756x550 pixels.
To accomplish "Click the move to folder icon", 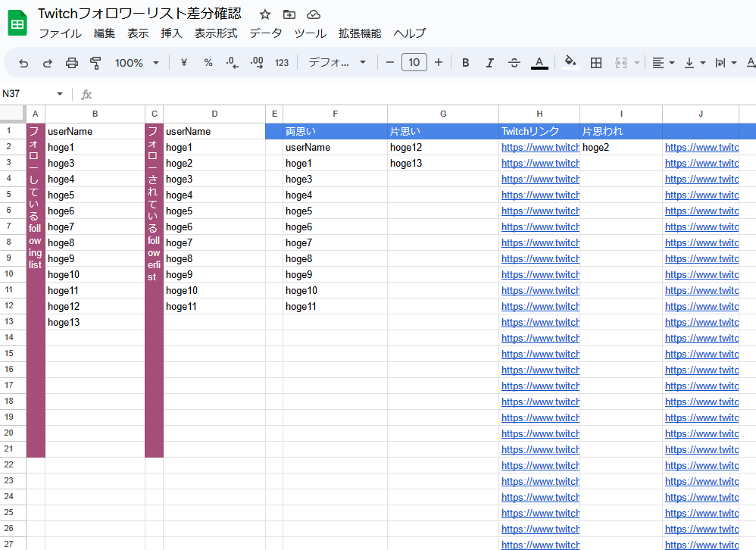I will [x=289, y=14].
